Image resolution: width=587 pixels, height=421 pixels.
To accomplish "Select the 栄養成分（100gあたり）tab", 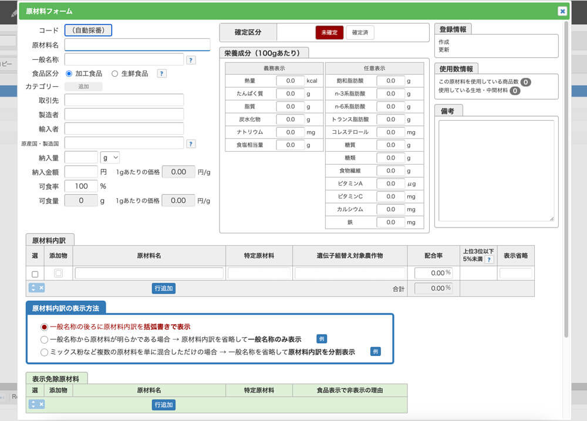I will coord(264,53).
